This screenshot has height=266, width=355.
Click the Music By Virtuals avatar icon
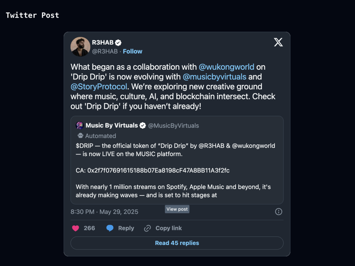pyautogui.click(x=80, y=125)
